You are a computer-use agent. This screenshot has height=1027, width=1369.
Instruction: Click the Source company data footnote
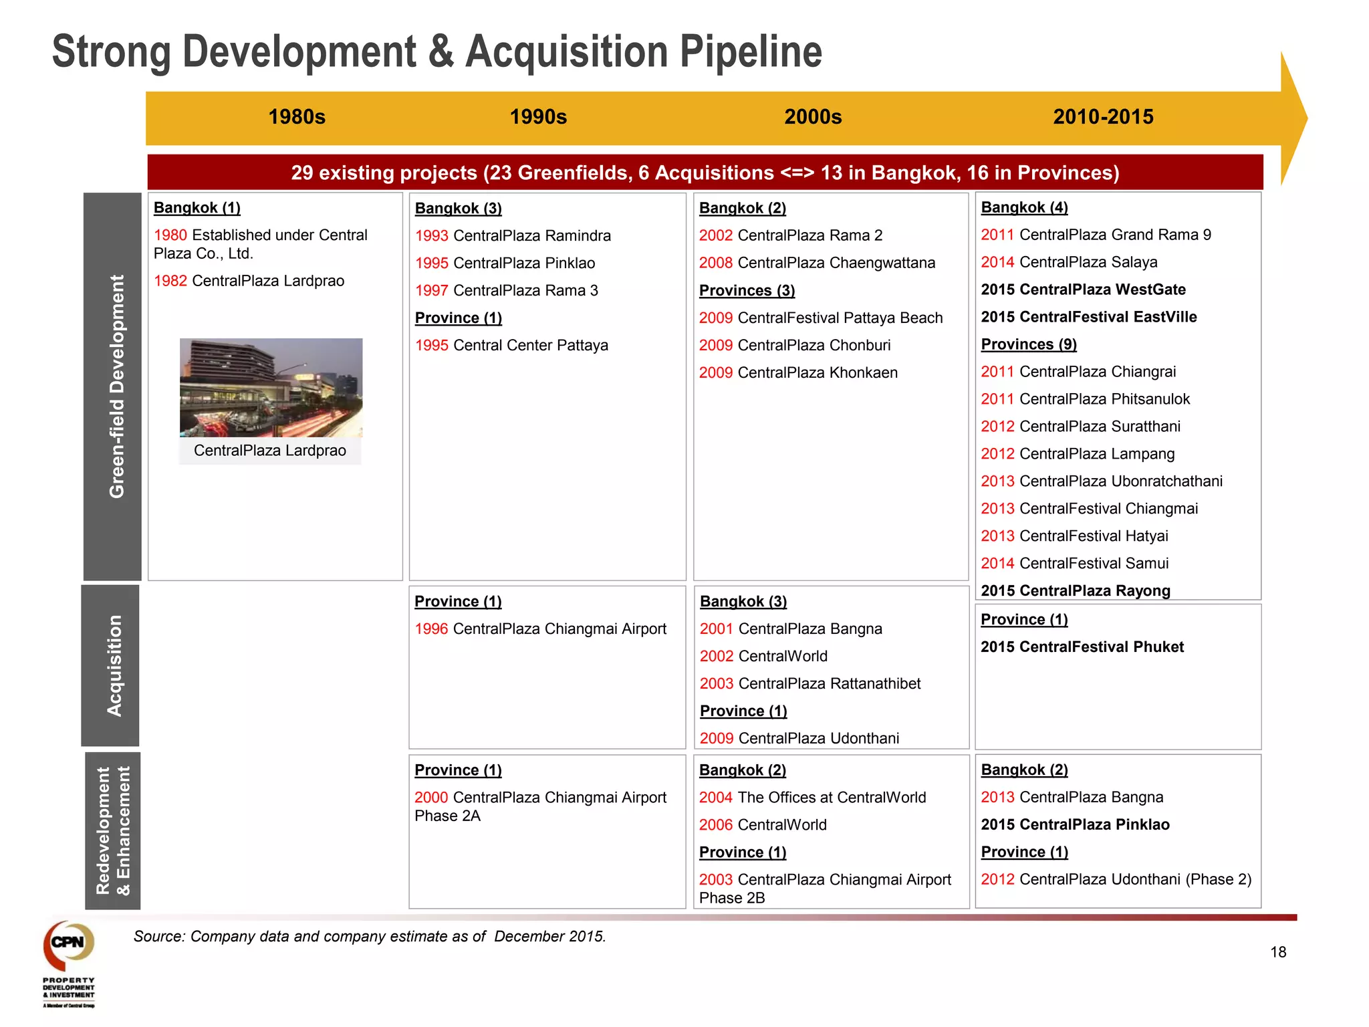pyautogui.click(x=370, y=936)
